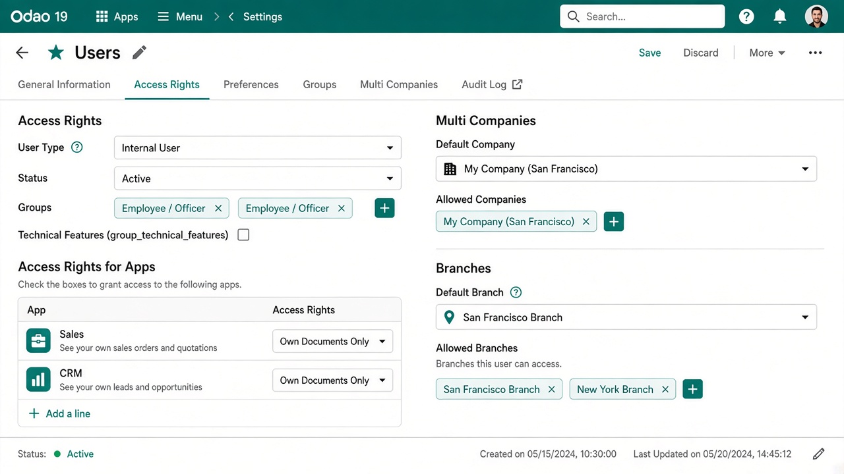This screenshot has width=844, height=474.
Task: Expand the More dropdown
Action: pos(767,53)
